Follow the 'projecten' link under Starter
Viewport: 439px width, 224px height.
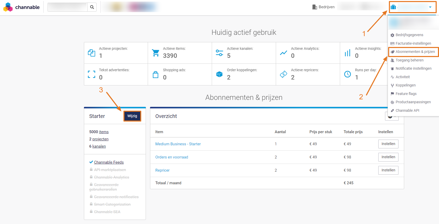[100, 139]
